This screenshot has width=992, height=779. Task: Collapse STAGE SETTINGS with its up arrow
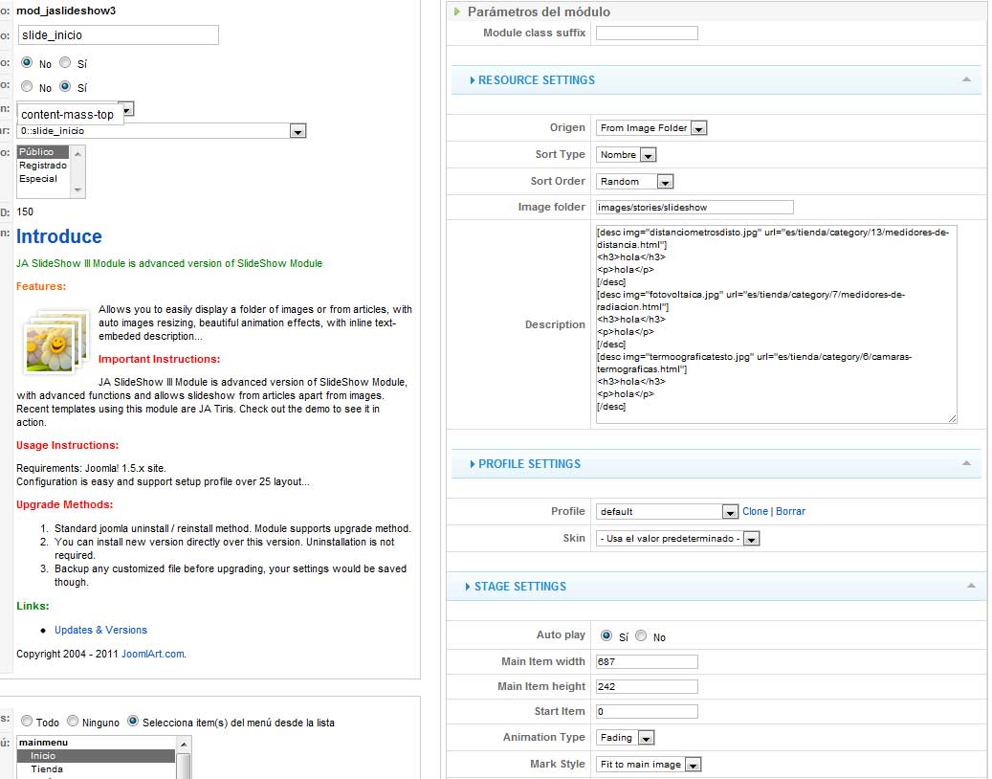click(971, 586)
